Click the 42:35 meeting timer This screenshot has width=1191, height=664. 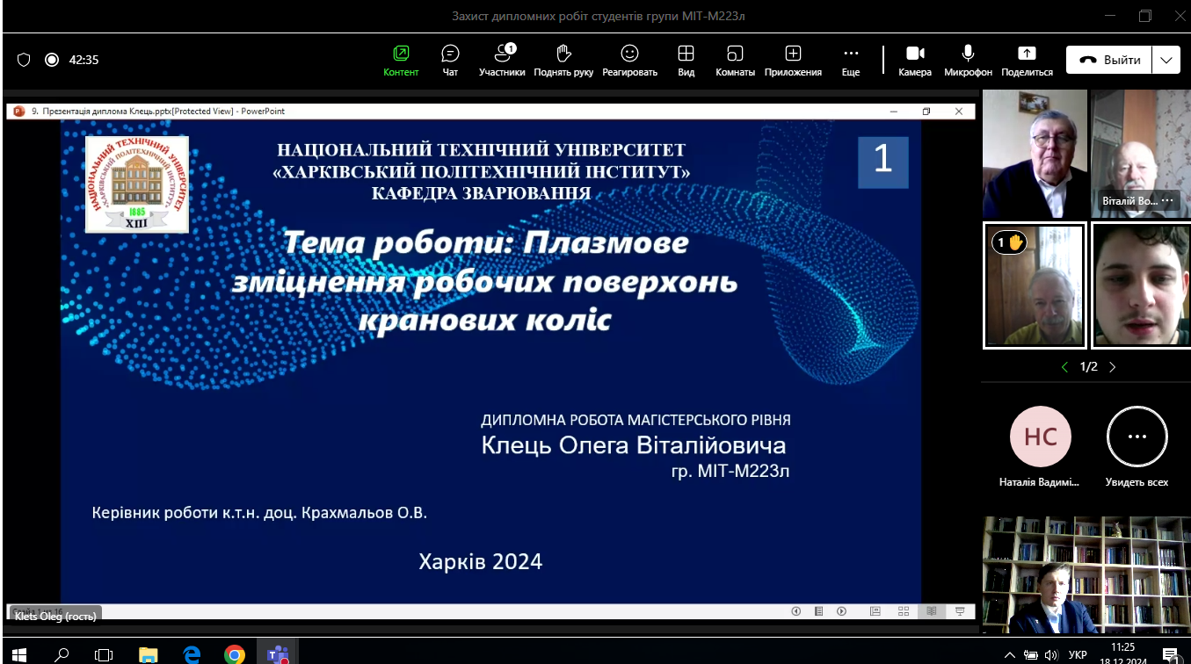coord(84,60)
